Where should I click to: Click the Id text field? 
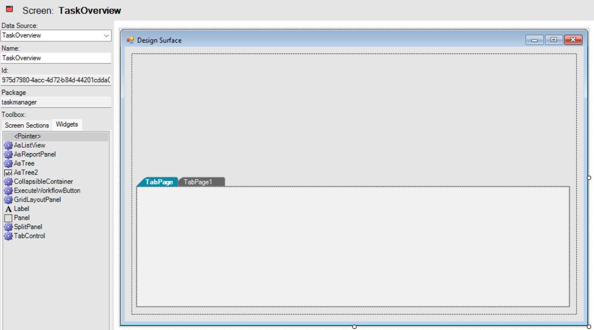click(x=55, y=80)
